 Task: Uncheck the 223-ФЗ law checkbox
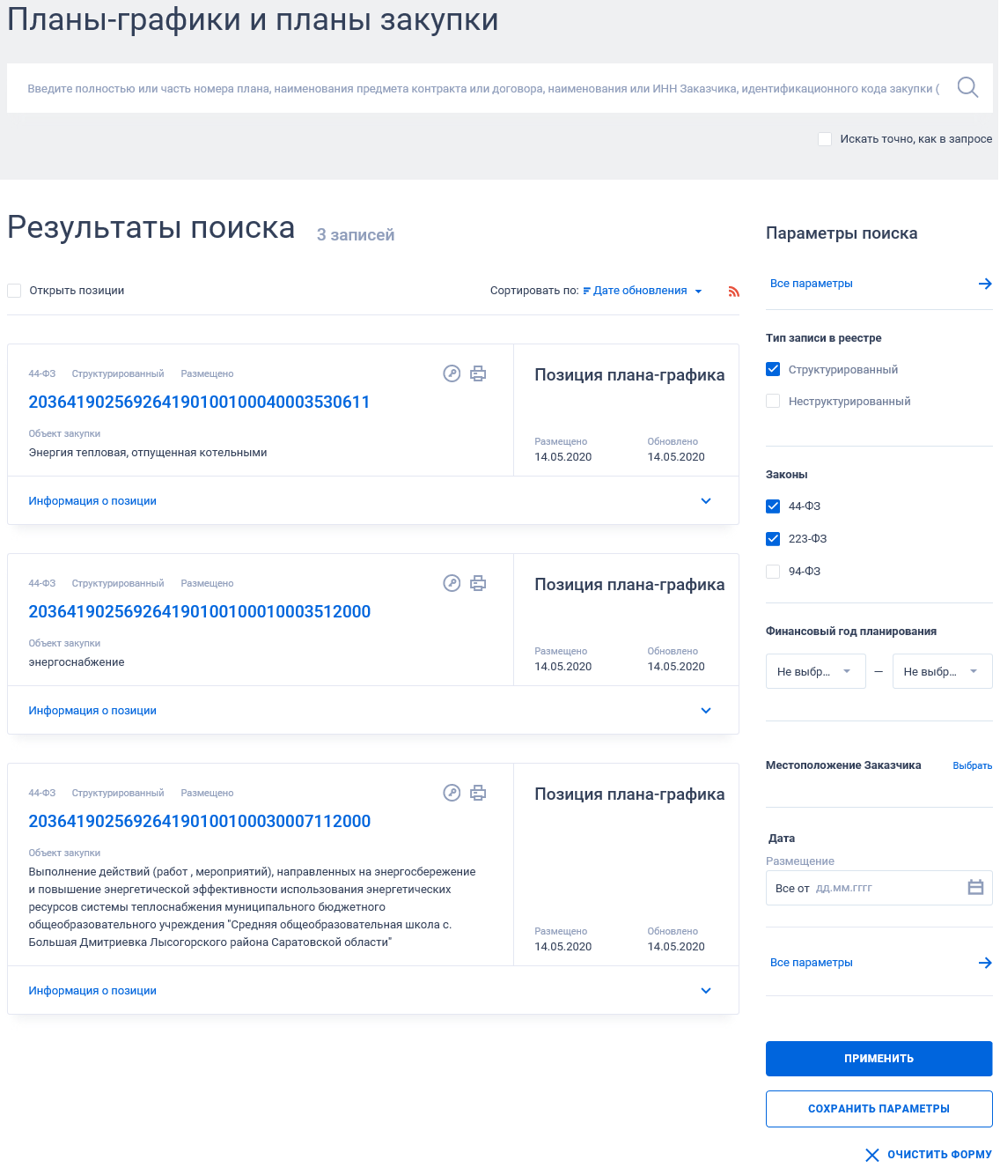click(773, 538)
